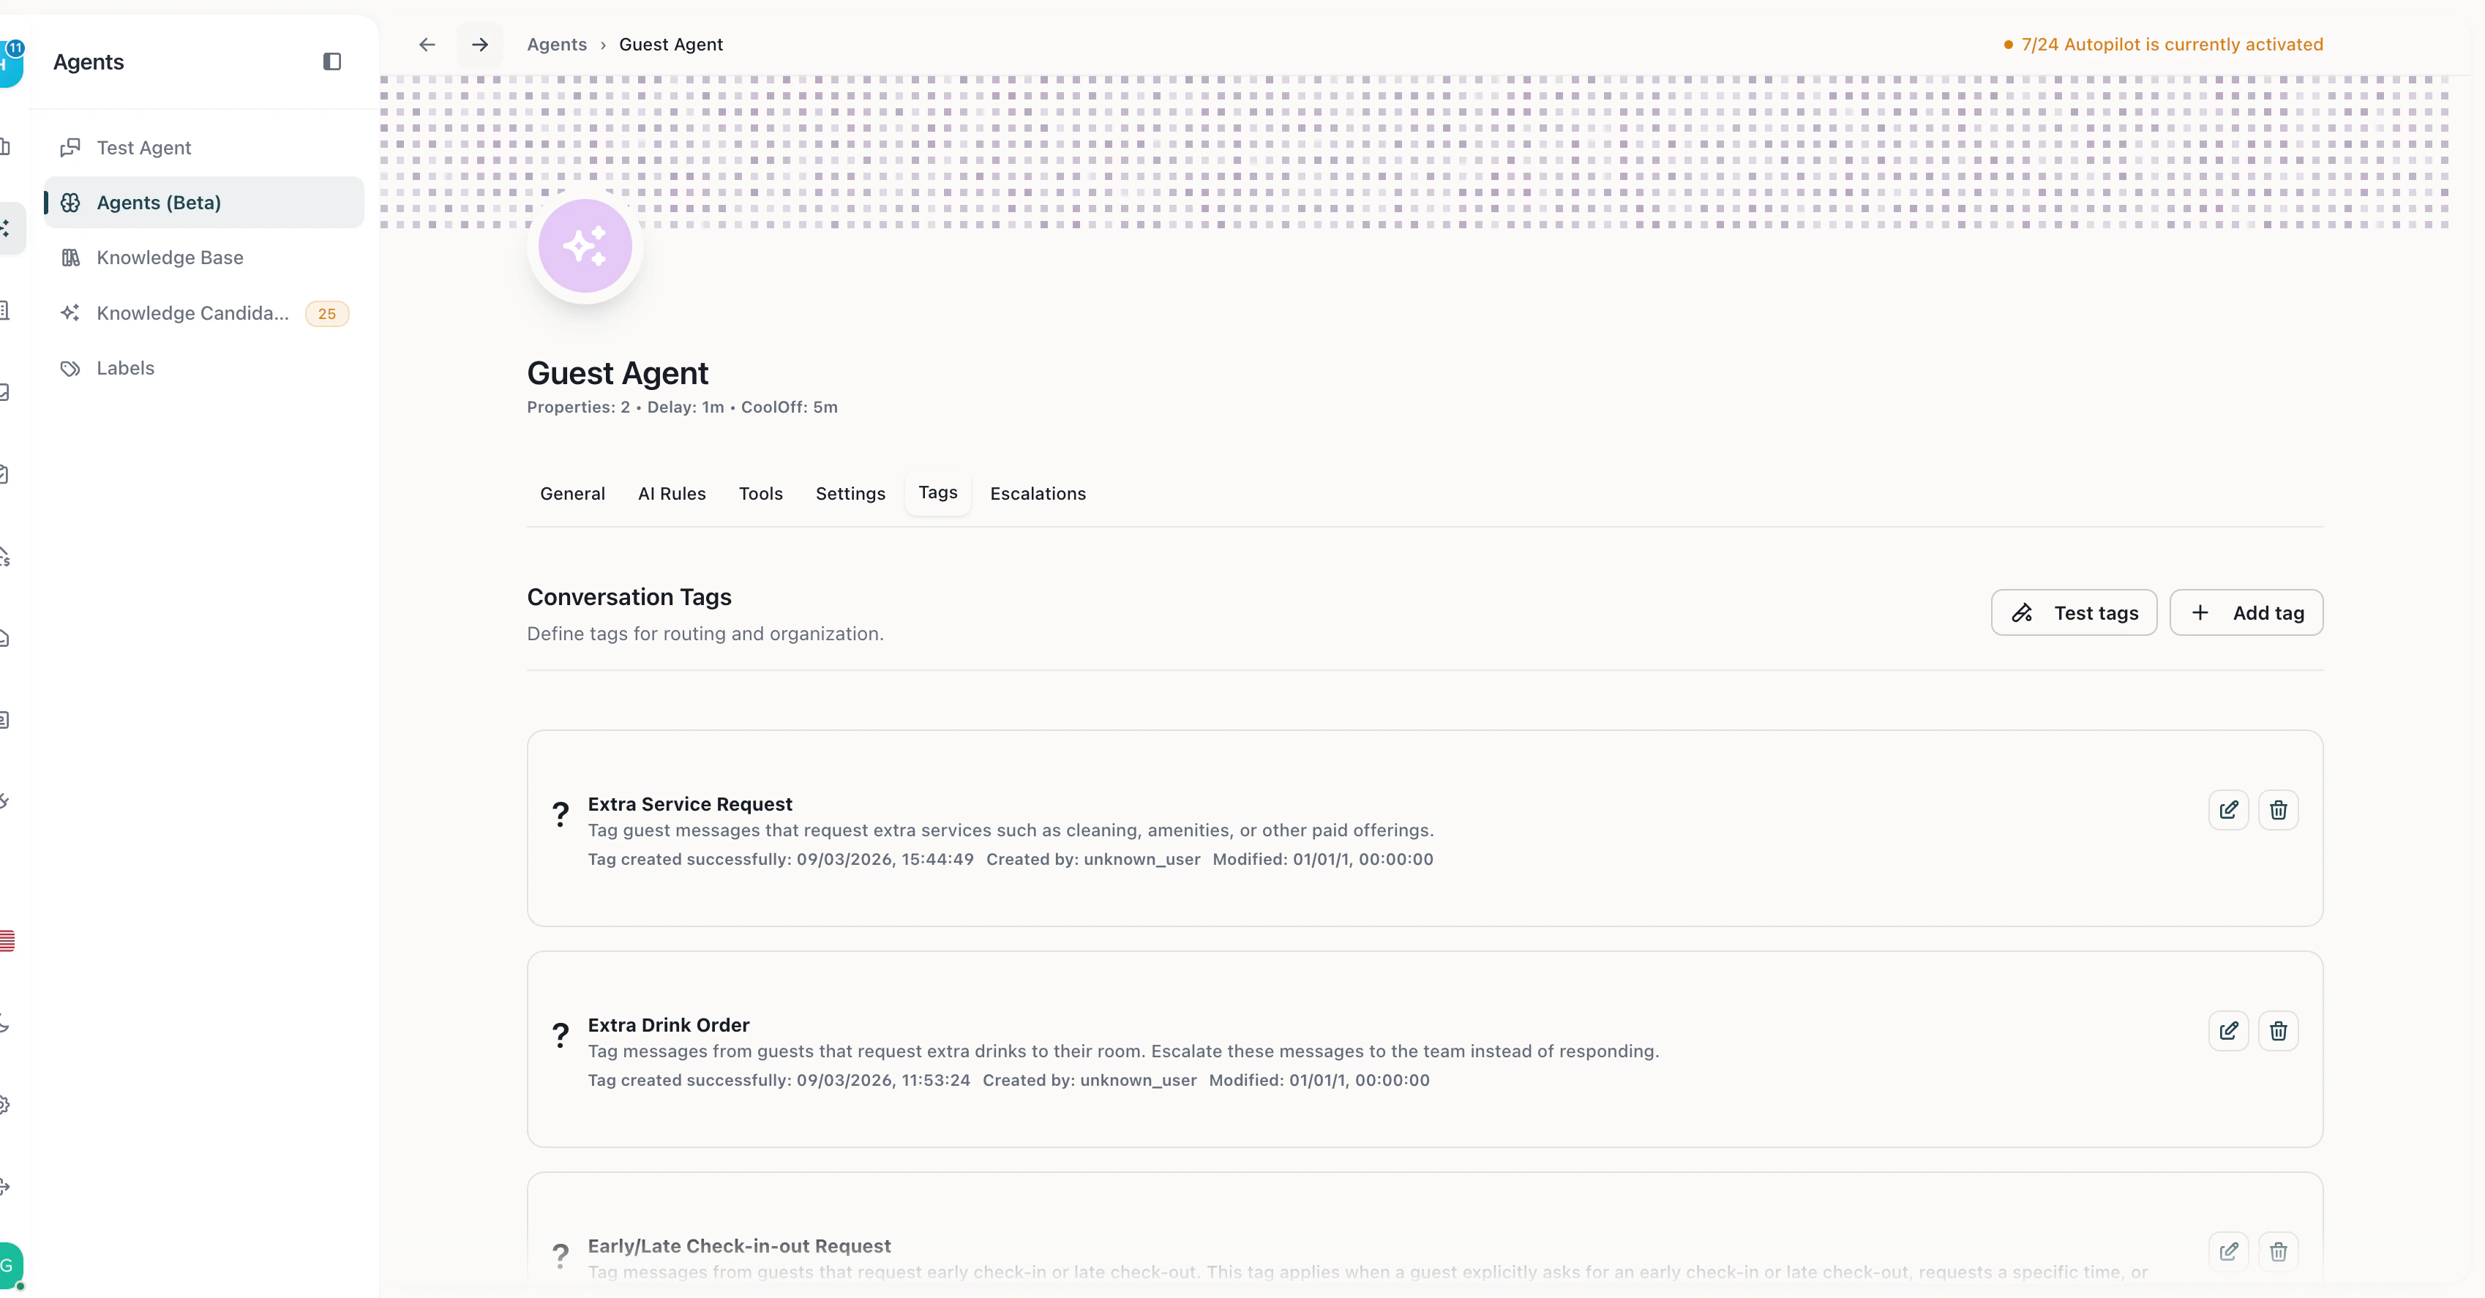Click the Test tags button

[2074, 613]
